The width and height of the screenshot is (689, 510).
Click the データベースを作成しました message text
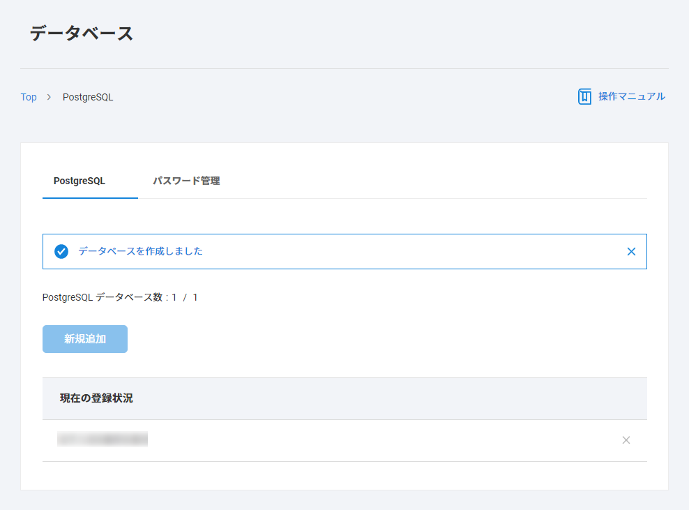click(x=140, y=251)
